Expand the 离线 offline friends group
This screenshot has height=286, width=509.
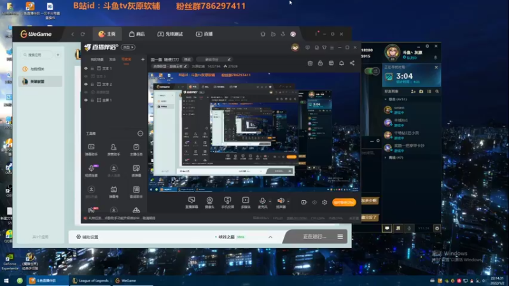386,158
